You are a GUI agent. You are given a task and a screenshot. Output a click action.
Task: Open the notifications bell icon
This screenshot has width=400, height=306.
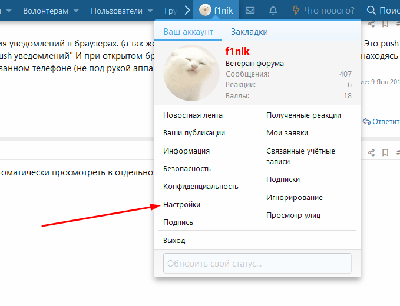(273, 11)
